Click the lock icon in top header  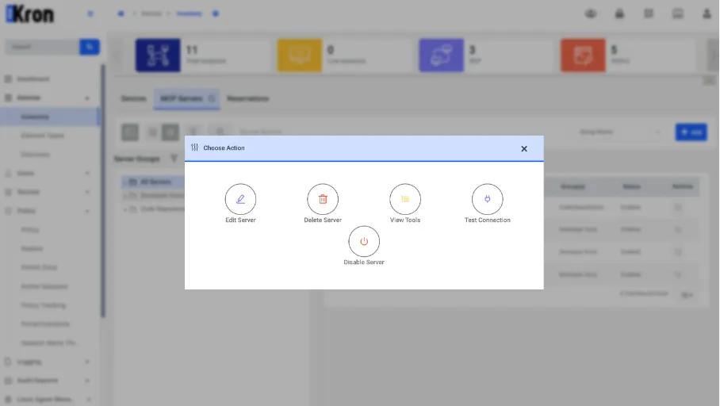tap(619, 13)
